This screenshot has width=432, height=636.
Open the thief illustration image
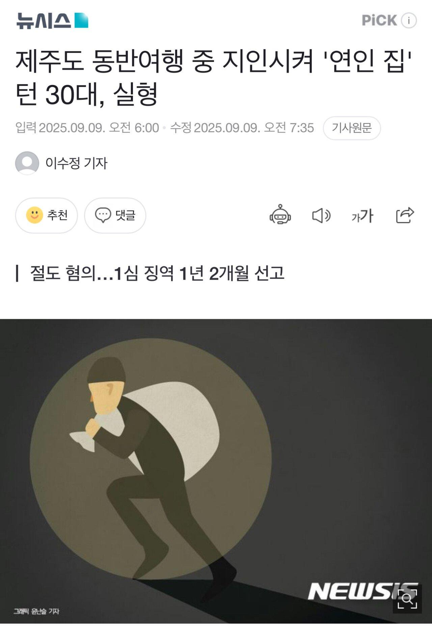(216, 471)
